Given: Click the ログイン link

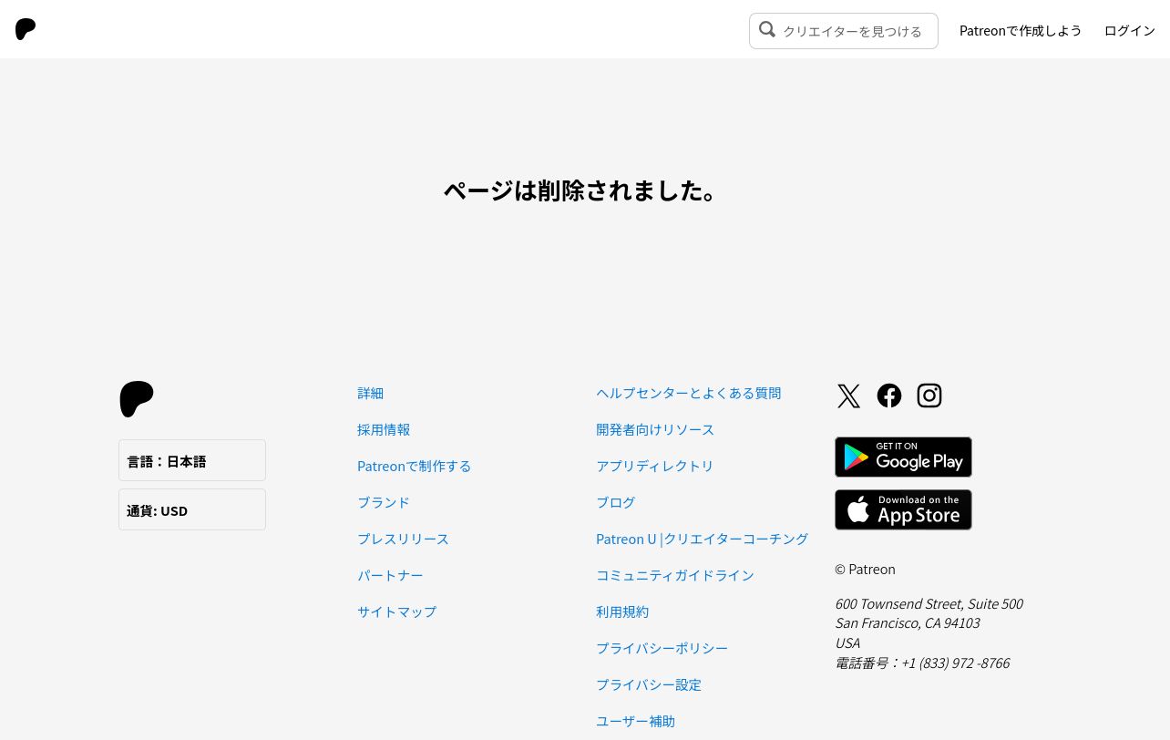Looking at the screenshot, I should (x=1130, y=30).
